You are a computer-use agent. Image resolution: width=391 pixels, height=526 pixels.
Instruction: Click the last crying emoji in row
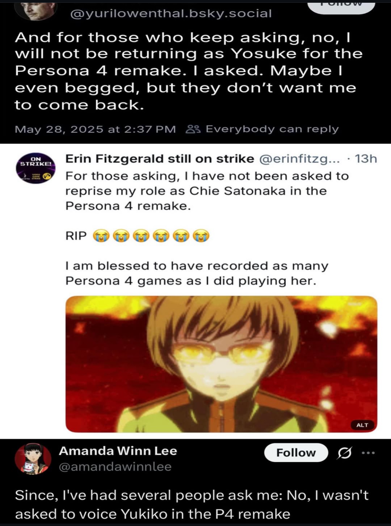point(201,236)
